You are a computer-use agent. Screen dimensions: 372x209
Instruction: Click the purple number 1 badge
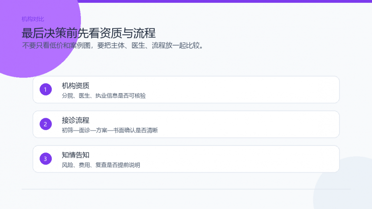[46, 89]
